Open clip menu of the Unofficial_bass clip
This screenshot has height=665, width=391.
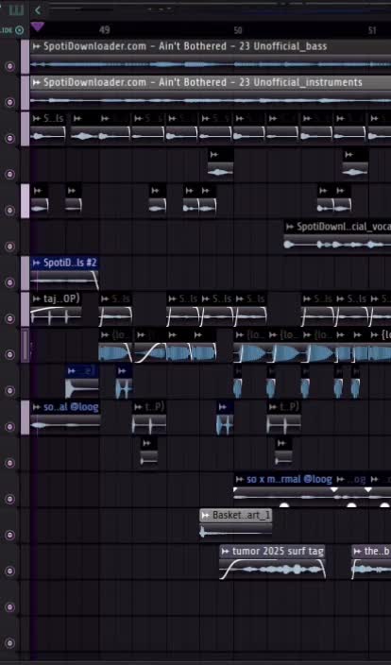pos(37,46)
